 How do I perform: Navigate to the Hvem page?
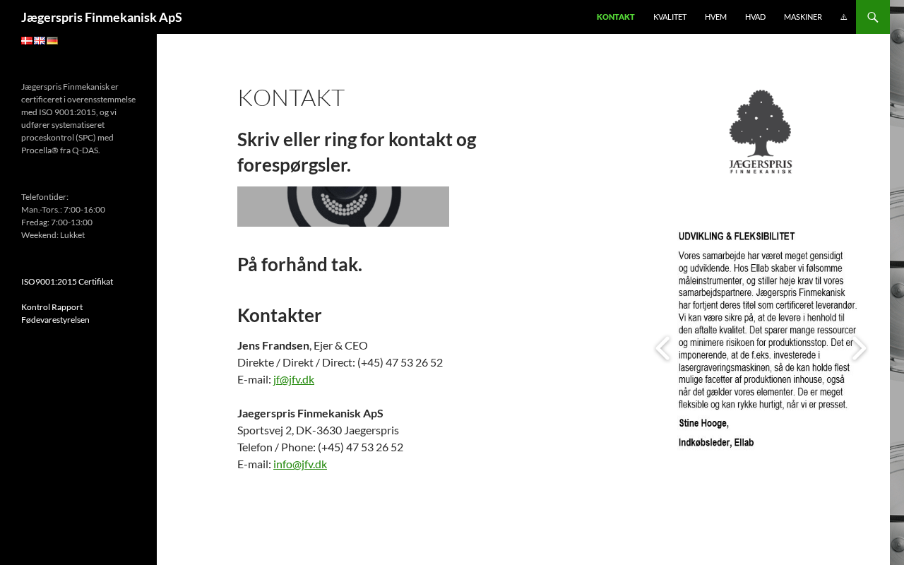click(715, 17)
